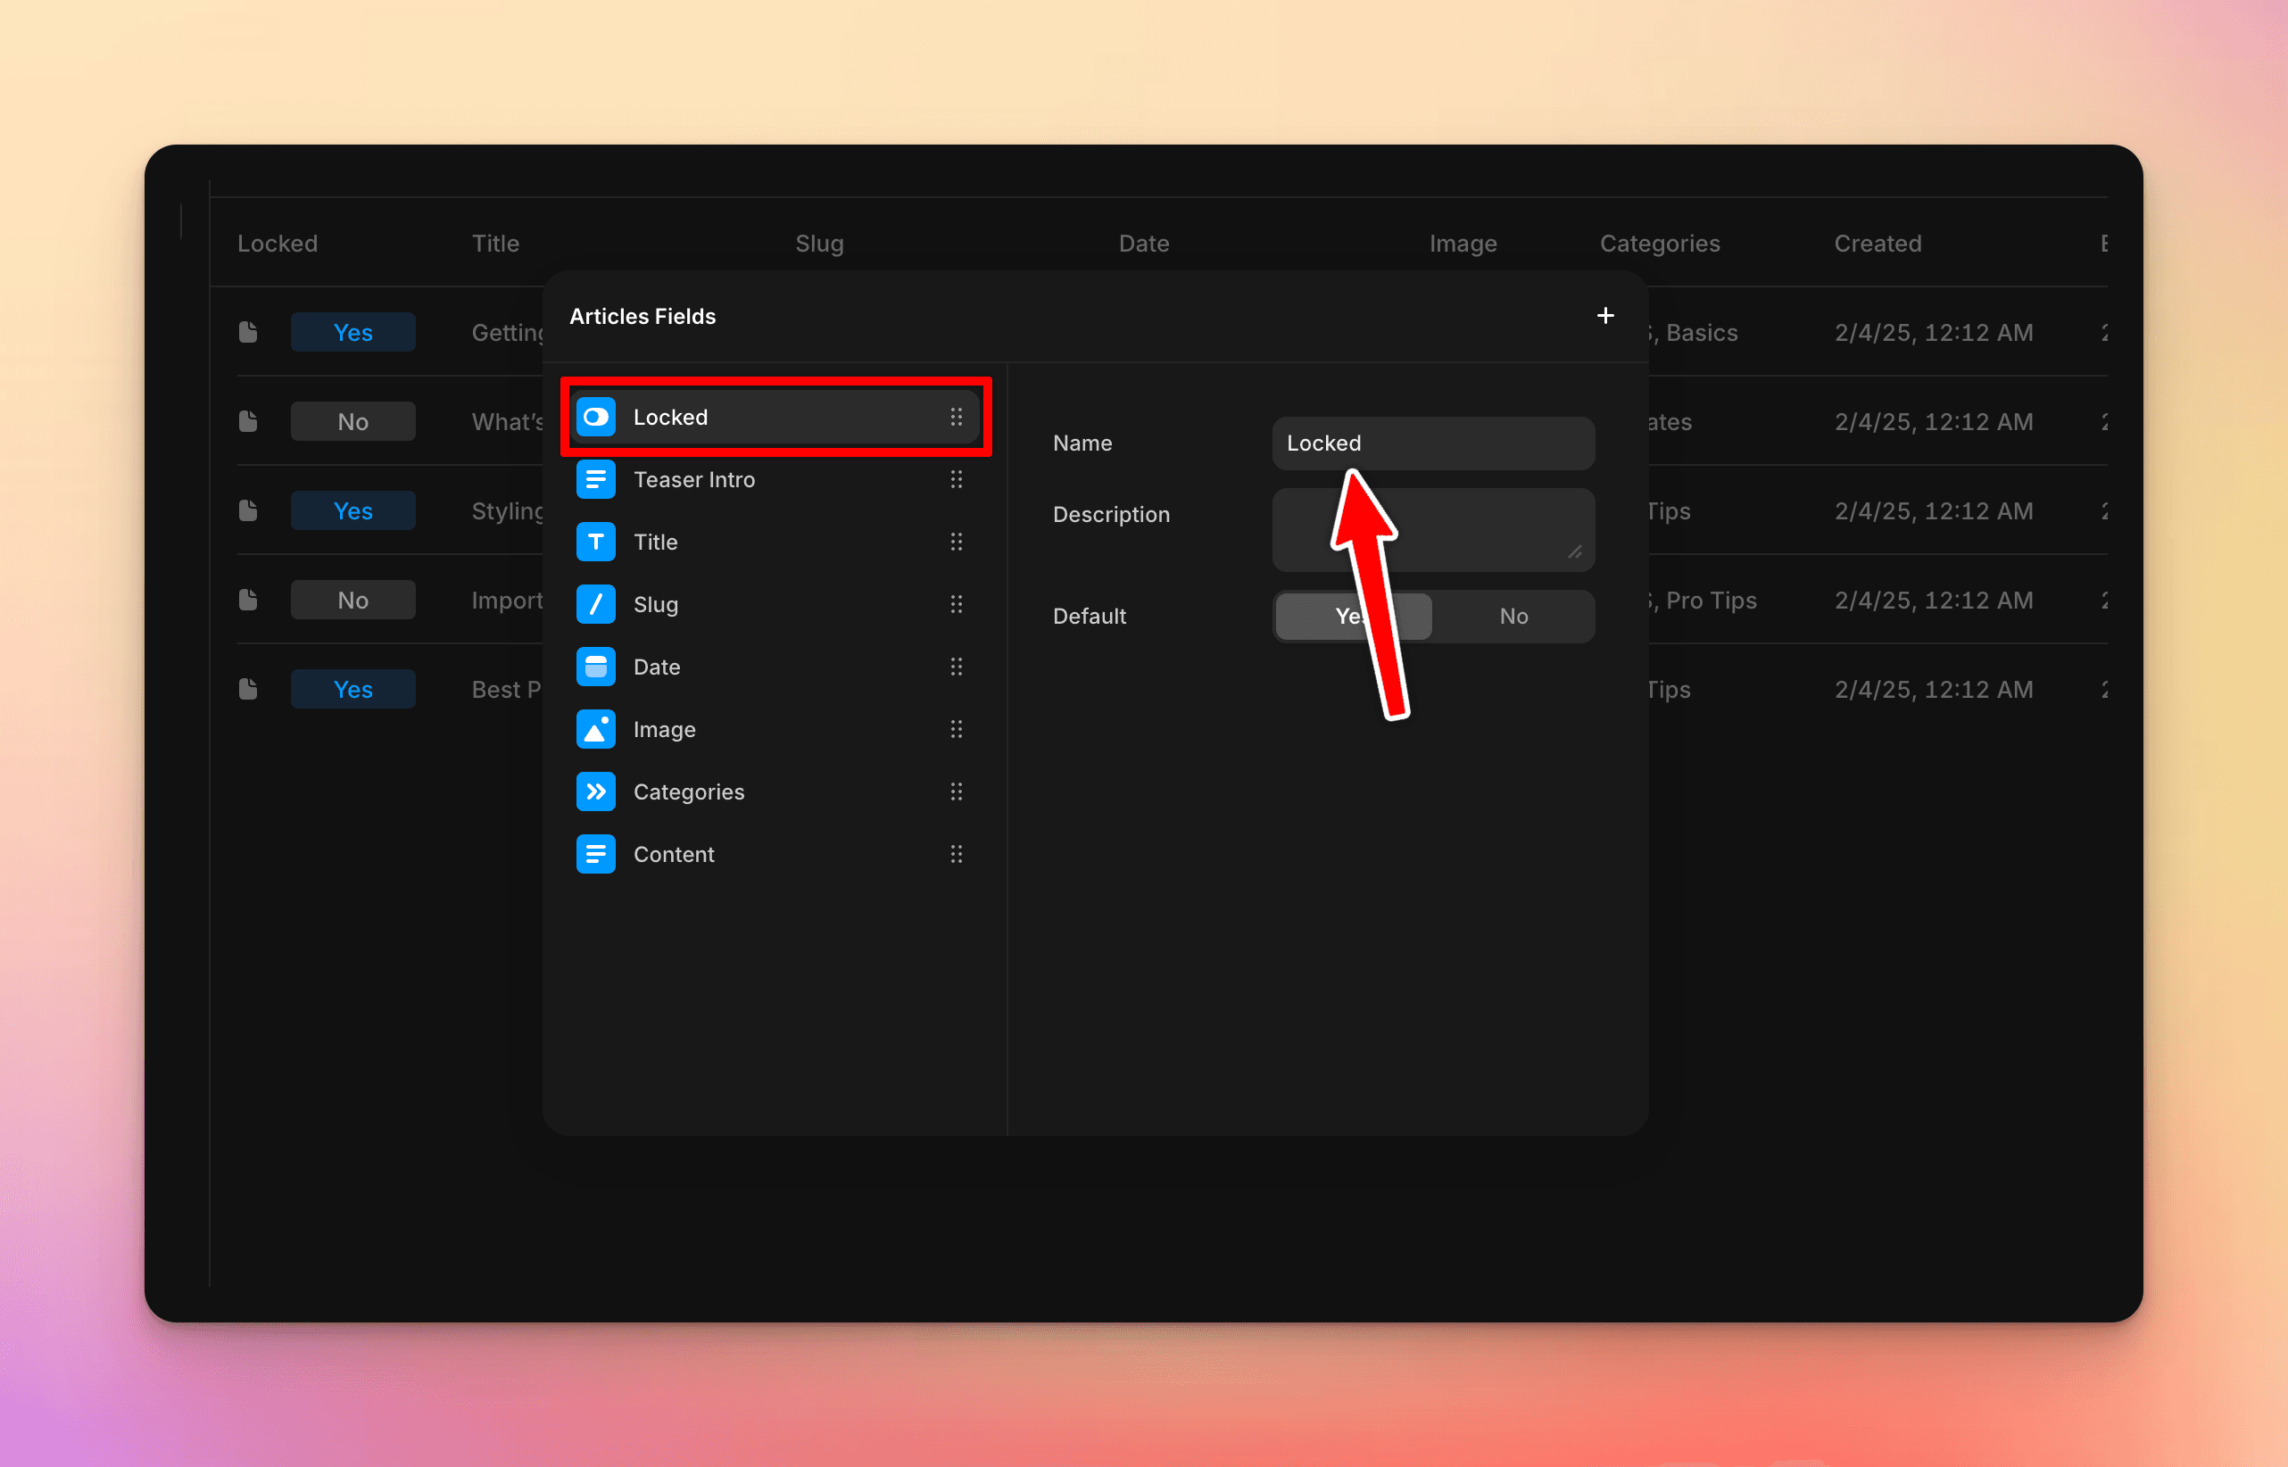Select the Categories field's chevron icon
Viewport: 2288px width, 1467px height.
tap(595, 791)
